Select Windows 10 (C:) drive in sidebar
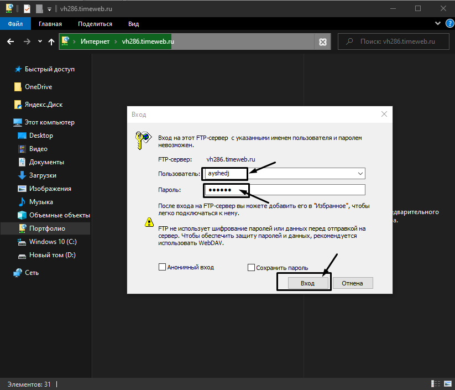The width and height of the screenshot is (455, 390). pos(52,242)
